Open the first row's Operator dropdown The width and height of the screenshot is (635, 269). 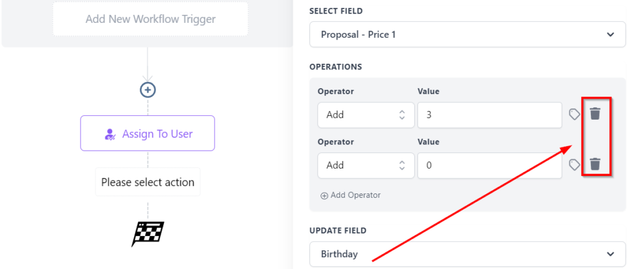point(365,115)
